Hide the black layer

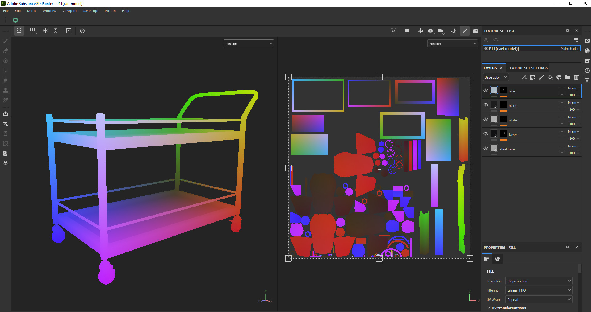coord(486,105)
